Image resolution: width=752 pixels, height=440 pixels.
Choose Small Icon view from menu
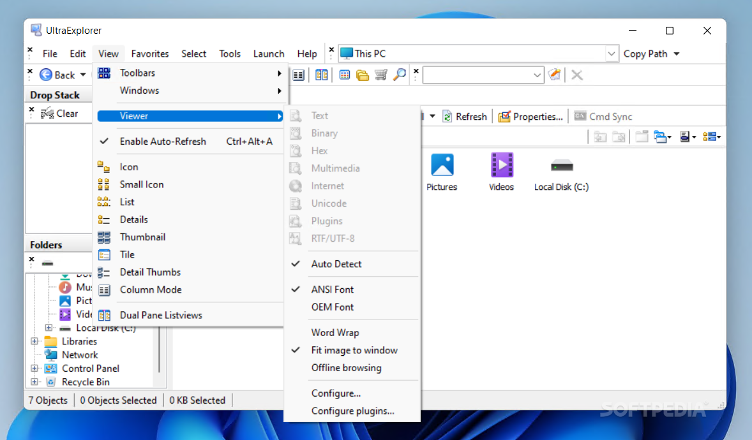[x=190, y=184]
